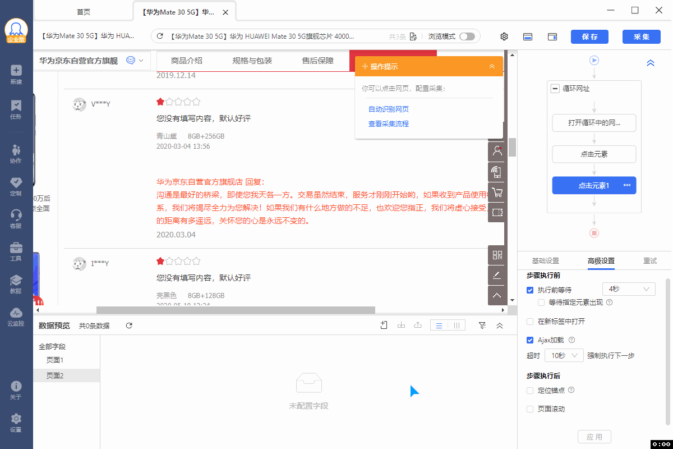
Task: Open the 10秒 timeout dropdown
Action: click(564, 356)
